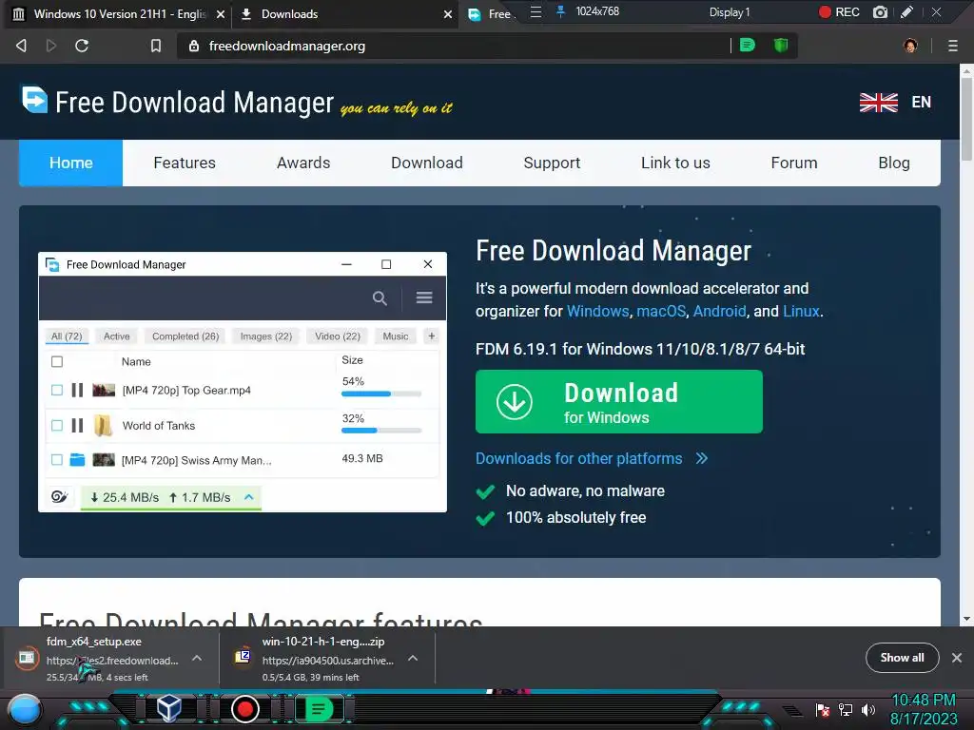Viewport: 974px width, 730px height.
Task: Expand options for fdm_x64_setup.exe download
Action: (197, 658)
